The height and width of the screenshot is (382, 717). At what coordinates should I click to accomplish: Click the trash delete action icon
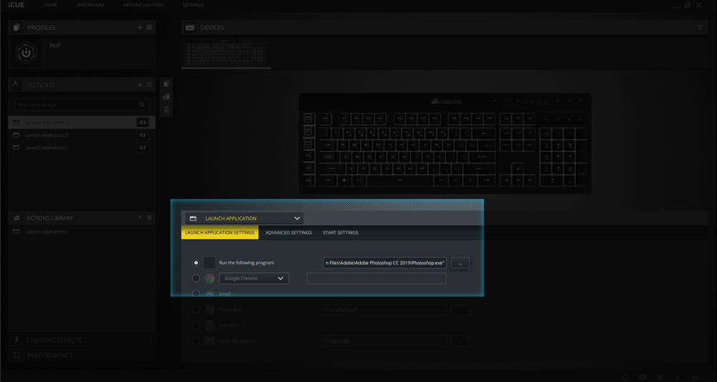click(166, 110)
